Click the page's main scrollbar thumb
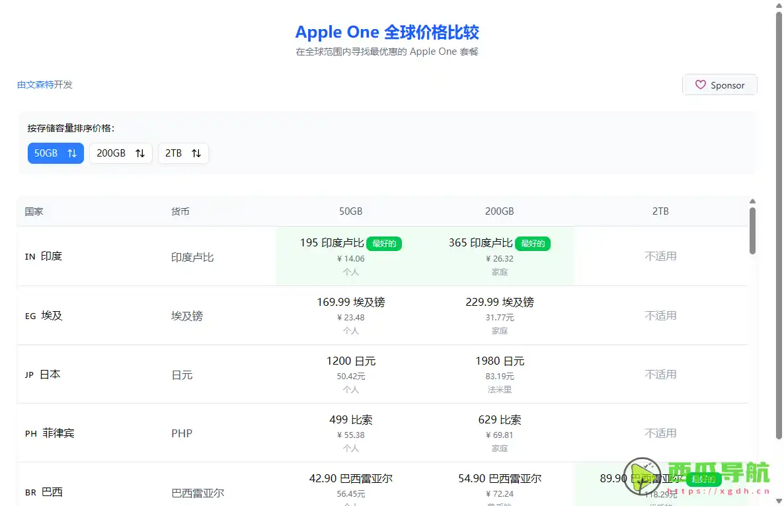The height and width of the screenshot is (506, 784). point(779,226)
